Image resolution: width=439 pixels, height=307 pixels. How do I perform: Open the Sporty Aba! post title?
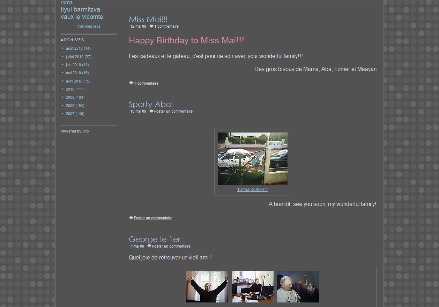point(151,104)
